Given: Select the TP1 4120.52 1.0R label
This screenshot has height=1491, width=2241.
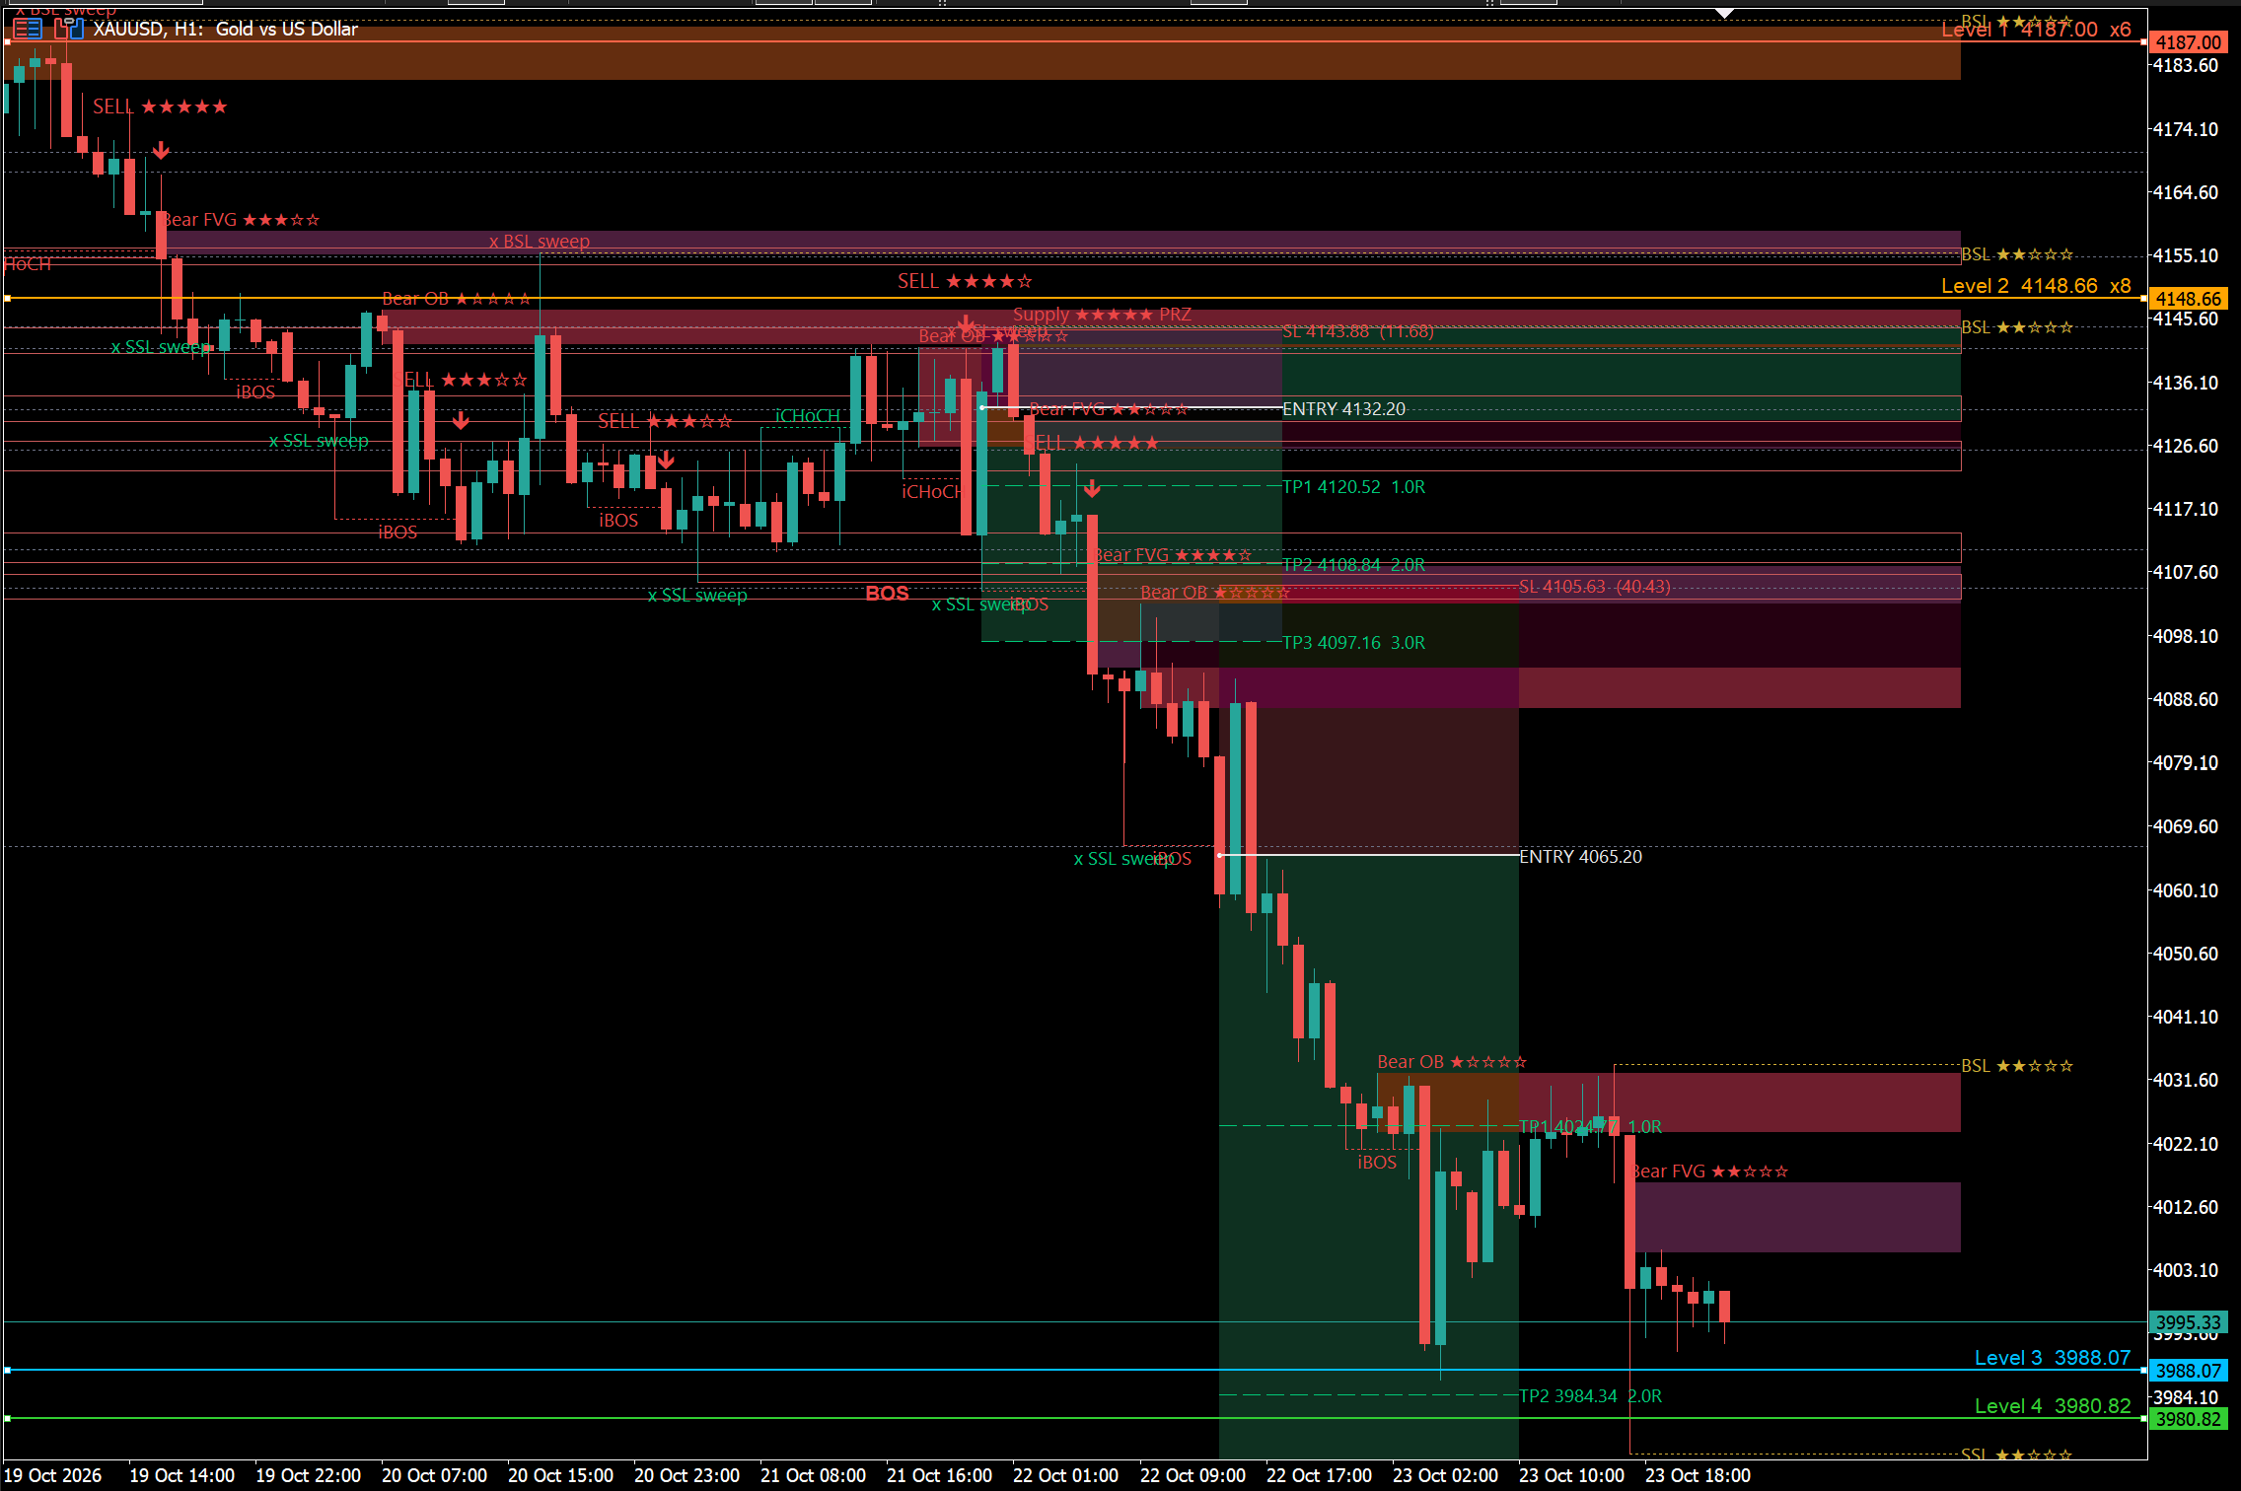Looking at the screenshot, I should 1353,487.
